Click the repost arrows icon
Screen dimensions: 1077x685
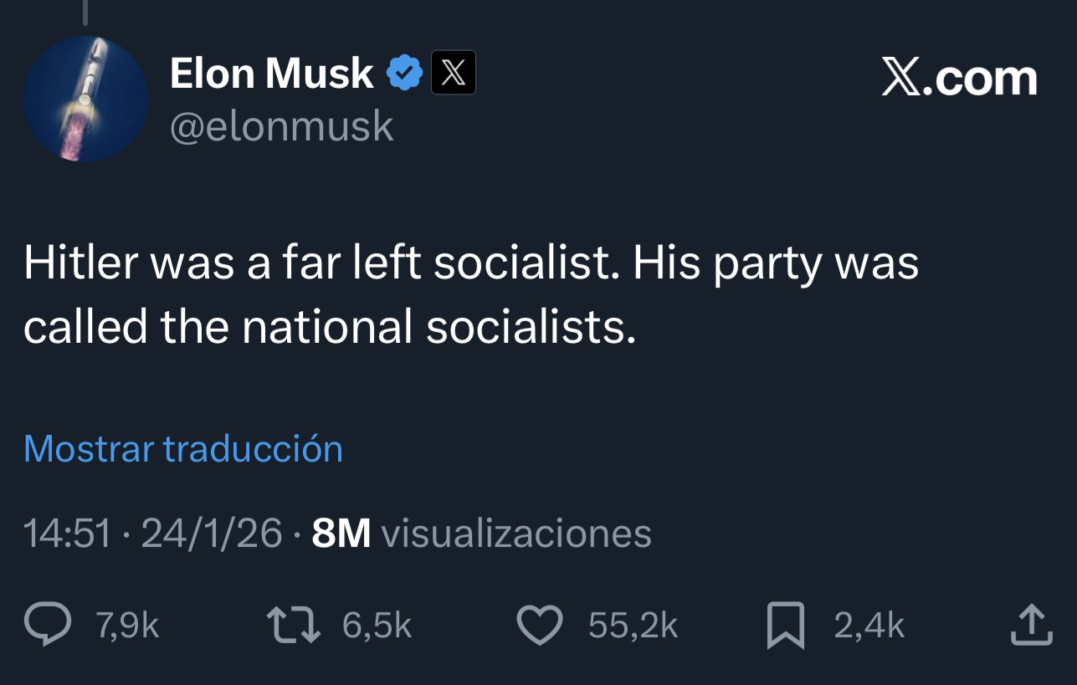point(293,625)
